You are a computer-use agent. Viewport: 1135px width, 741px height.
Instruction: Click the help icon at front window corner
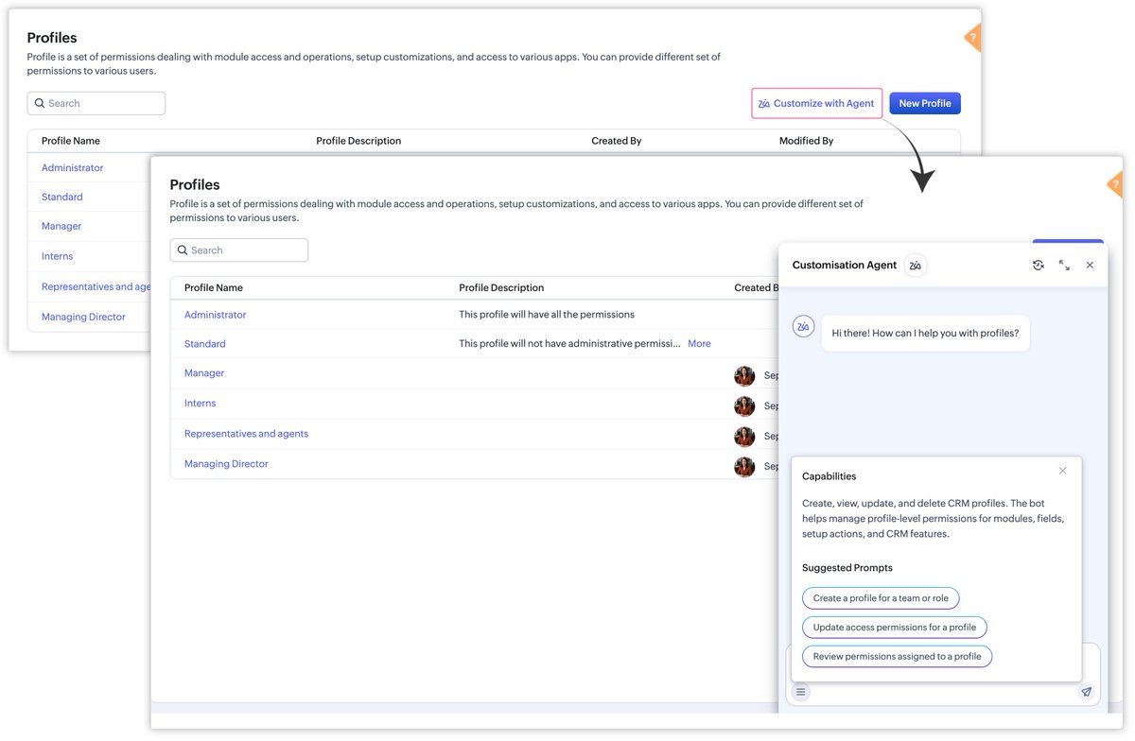pyautogui.click(x=1115, y=185)
